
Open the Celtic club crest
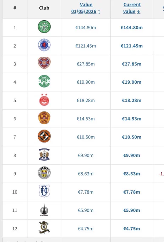44,27
